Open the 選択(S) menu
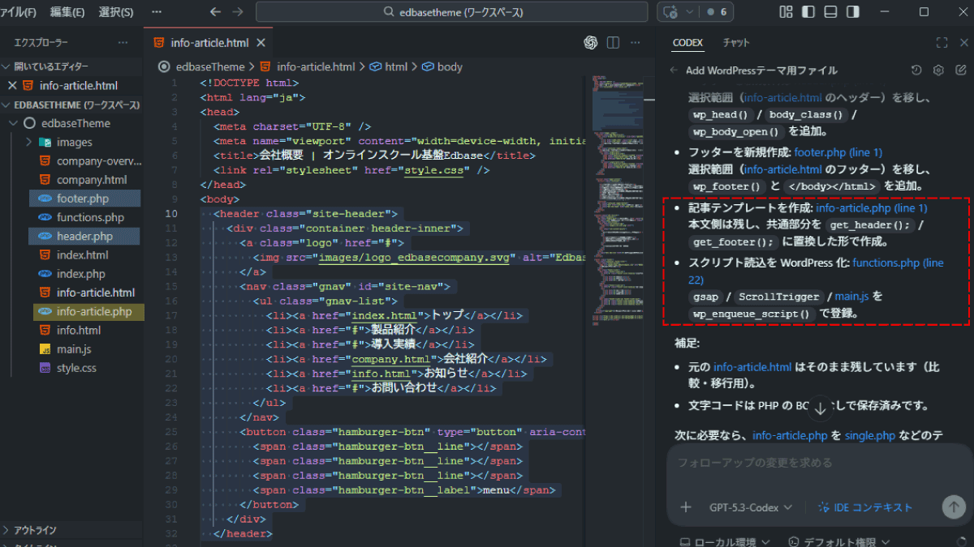 click(x=116, y=12)
